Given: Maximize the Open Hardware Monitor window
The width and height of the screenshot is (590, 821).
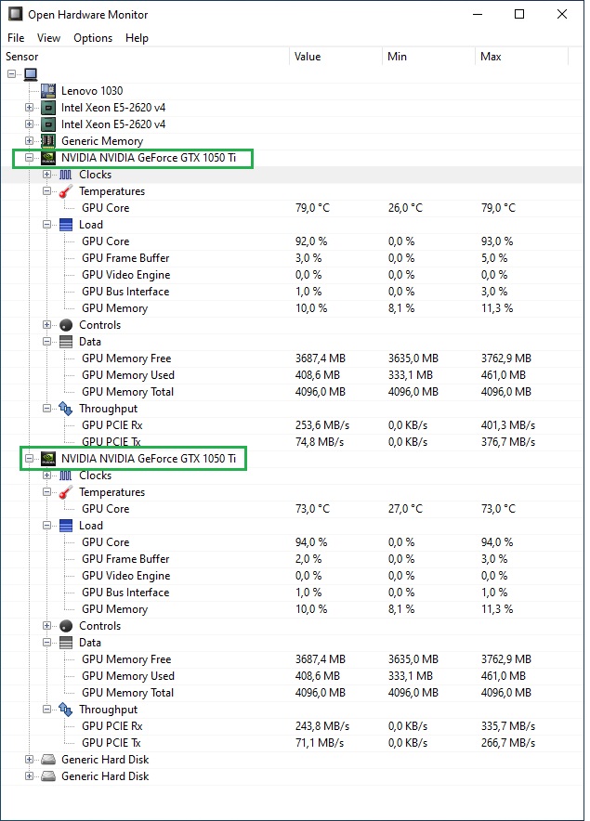Looking at the screenshot, I should coord(519,14).
